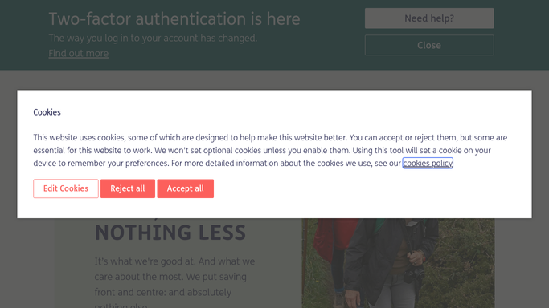Viewport: 549px width, 308px height.
Task: Follow the Find out more link
Action: point(79,53)
